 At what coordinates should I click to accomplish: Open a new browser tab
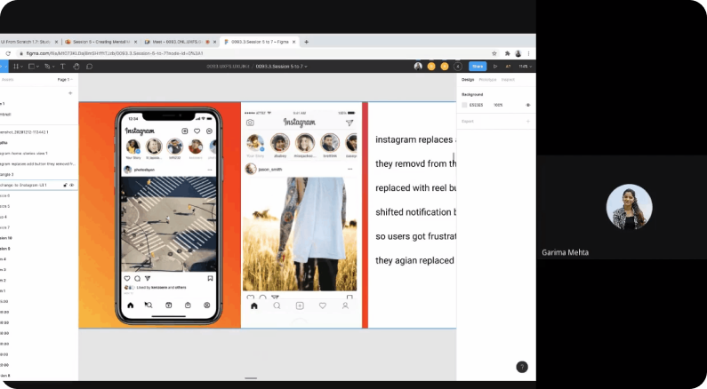[x=306, y=42]
